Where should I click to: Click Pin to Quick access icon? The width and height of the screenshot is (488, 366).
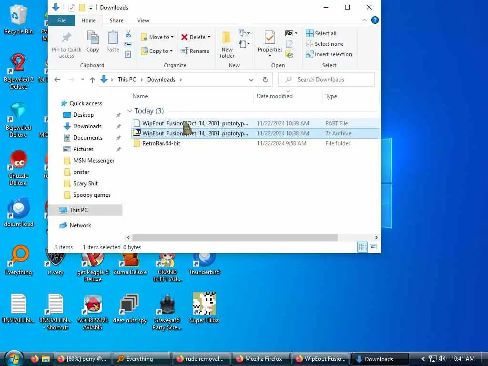[66, 38]
